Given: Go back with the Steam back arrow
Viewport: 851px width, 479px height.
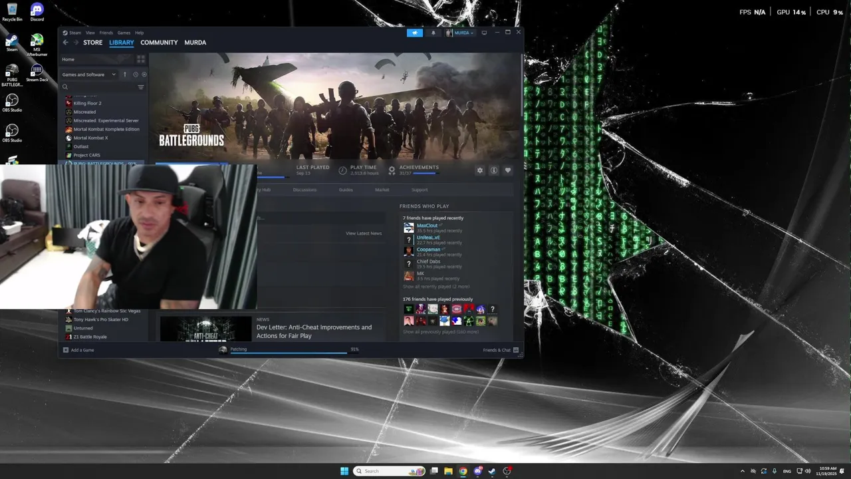Looking at the screenshot, I should [x=65, y=43].
